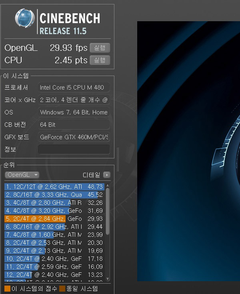Select ranking row 7. 4C/8T @ 1.60 GHz
The height and width of the screenshot is (294, 240).
[54, 235]
